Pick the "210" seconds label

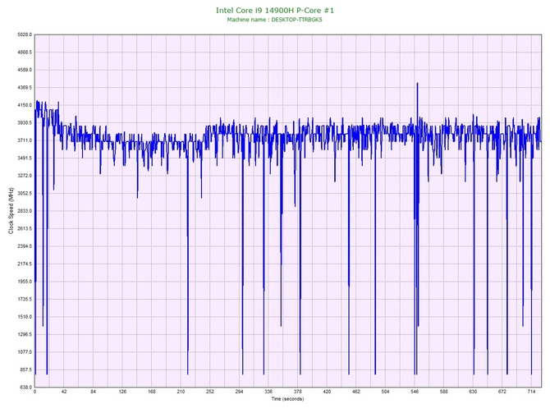[181, 392]
